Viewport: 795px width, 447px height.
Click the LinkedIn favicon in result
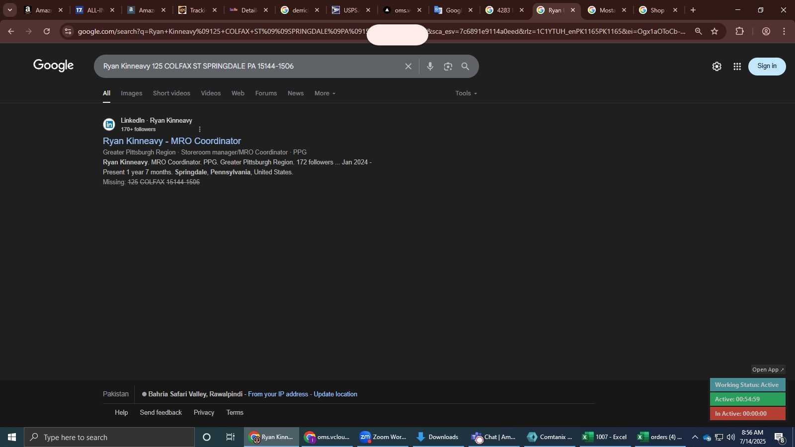pyautogui.click(x=109, y=124)
